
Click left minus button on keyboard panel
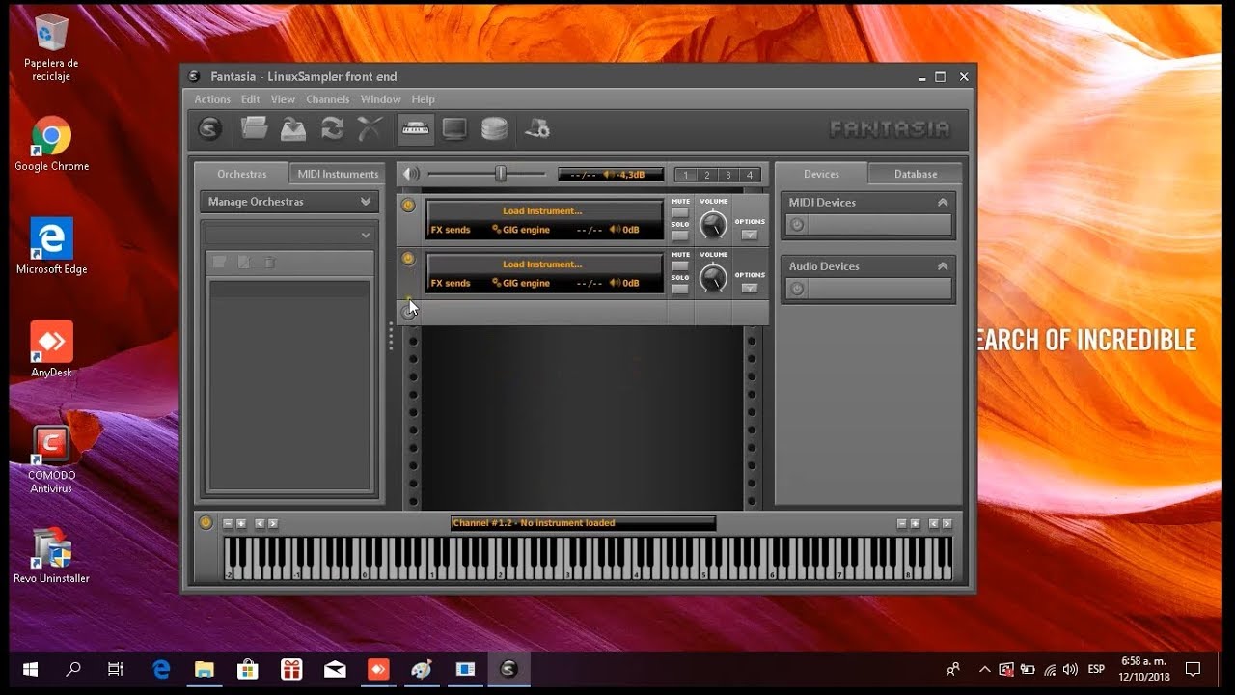(x=228, y=523)
